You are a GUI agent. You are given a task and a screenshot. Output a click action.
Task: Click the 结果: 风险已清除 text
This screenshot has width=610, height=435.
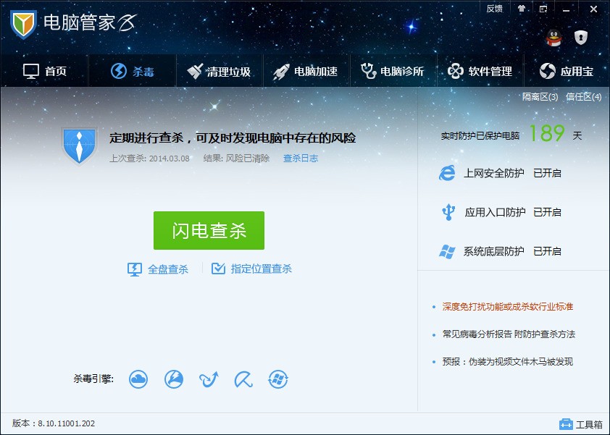(x=236, y=159)
